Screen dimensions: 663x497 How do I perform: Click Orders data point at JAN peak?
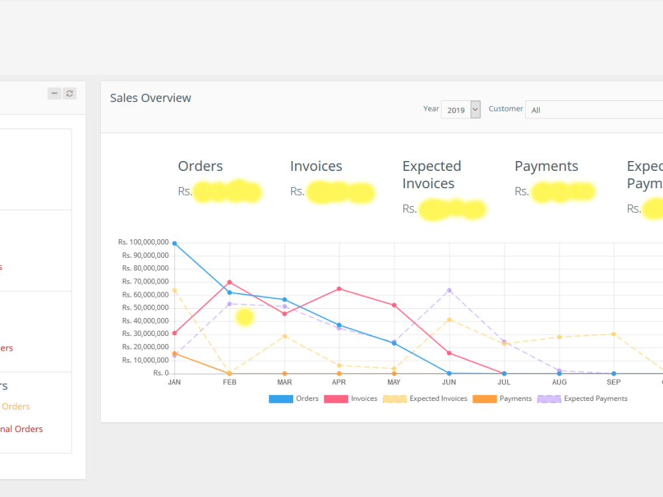click(174, 243)
